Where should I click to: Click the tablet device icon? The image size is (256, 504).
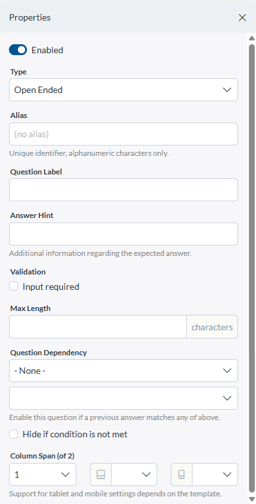coord(101,475)
